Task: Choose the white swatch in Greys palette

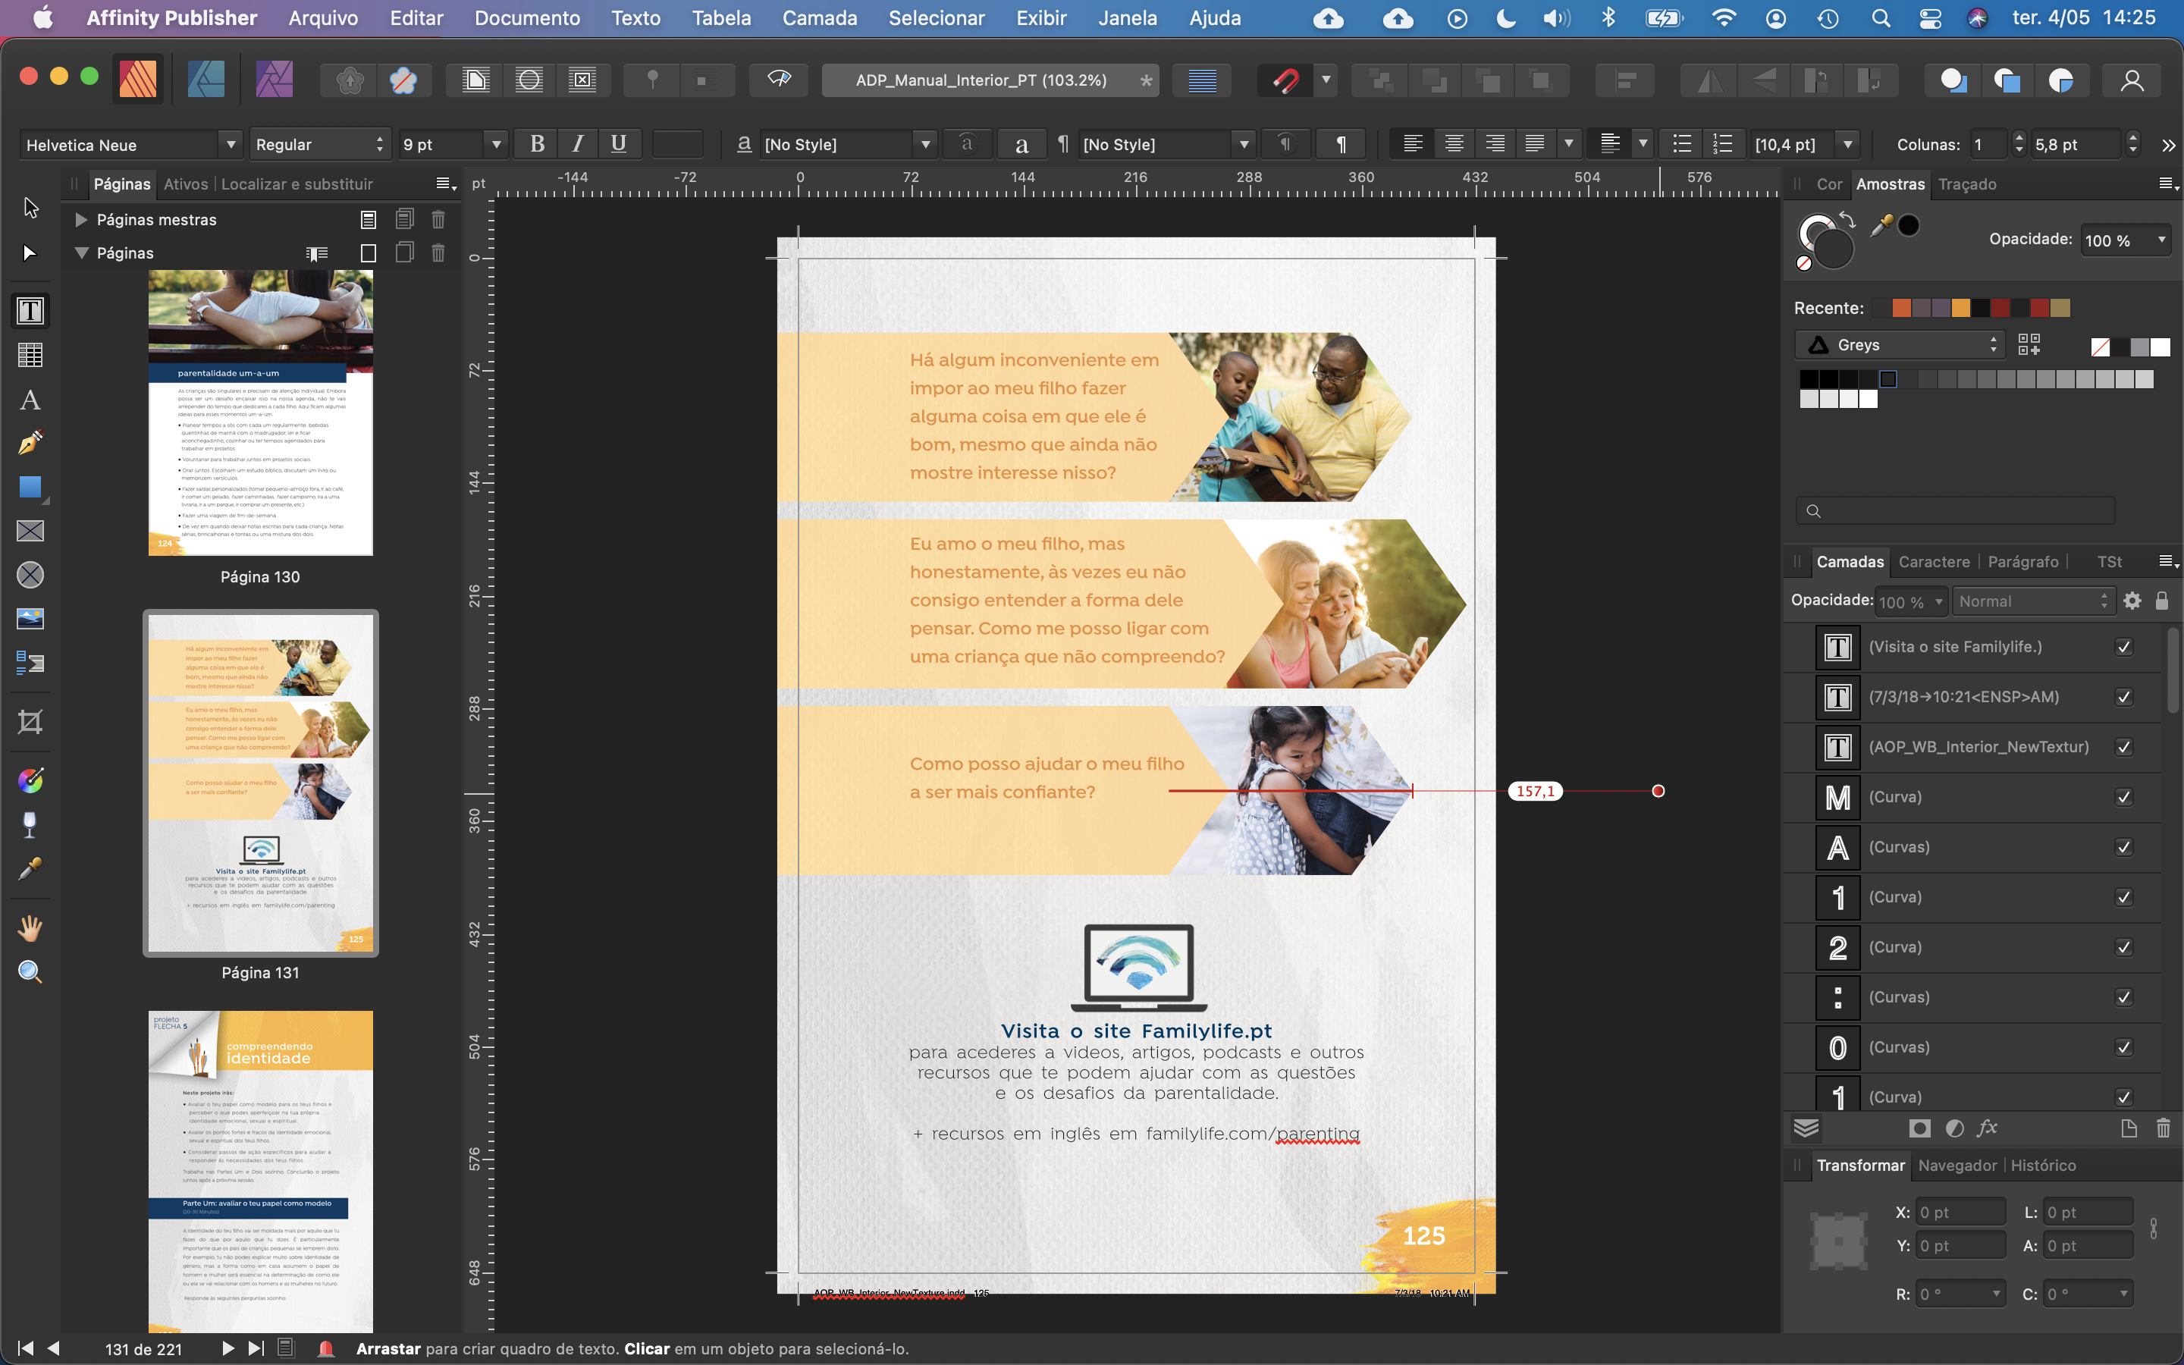Action: pos(1869,398)
